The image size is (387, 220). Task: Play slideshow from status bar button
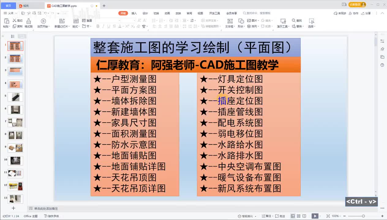coord(315,216)
